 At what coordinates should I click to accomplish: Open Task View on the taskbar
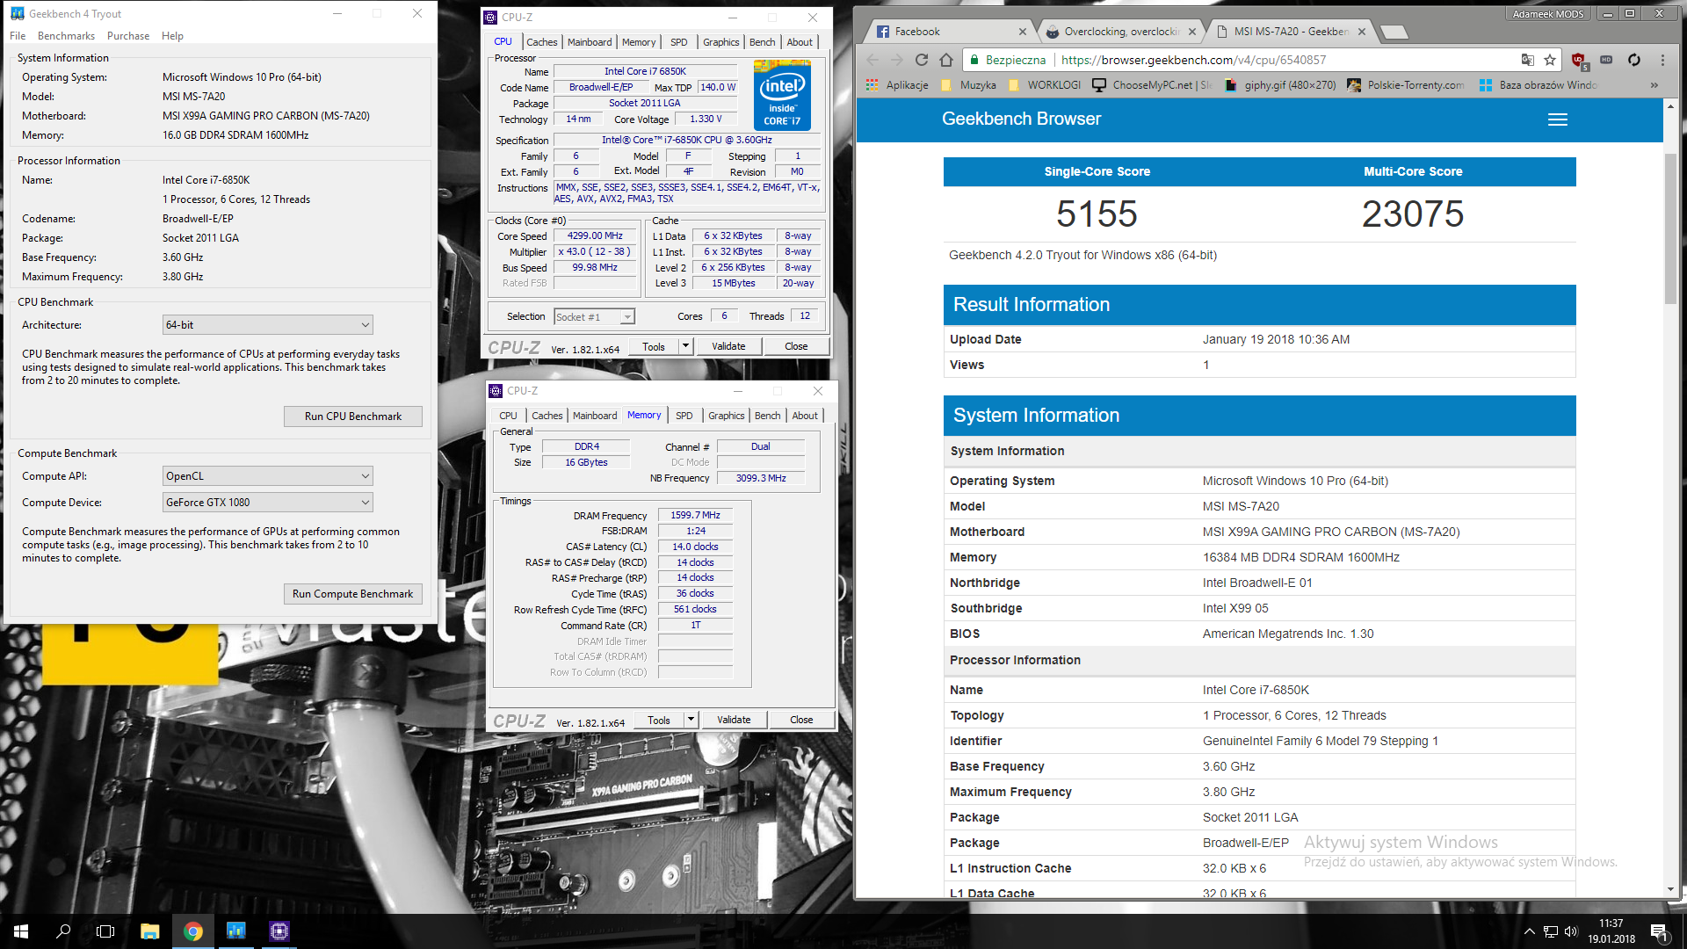pos(105,931)
